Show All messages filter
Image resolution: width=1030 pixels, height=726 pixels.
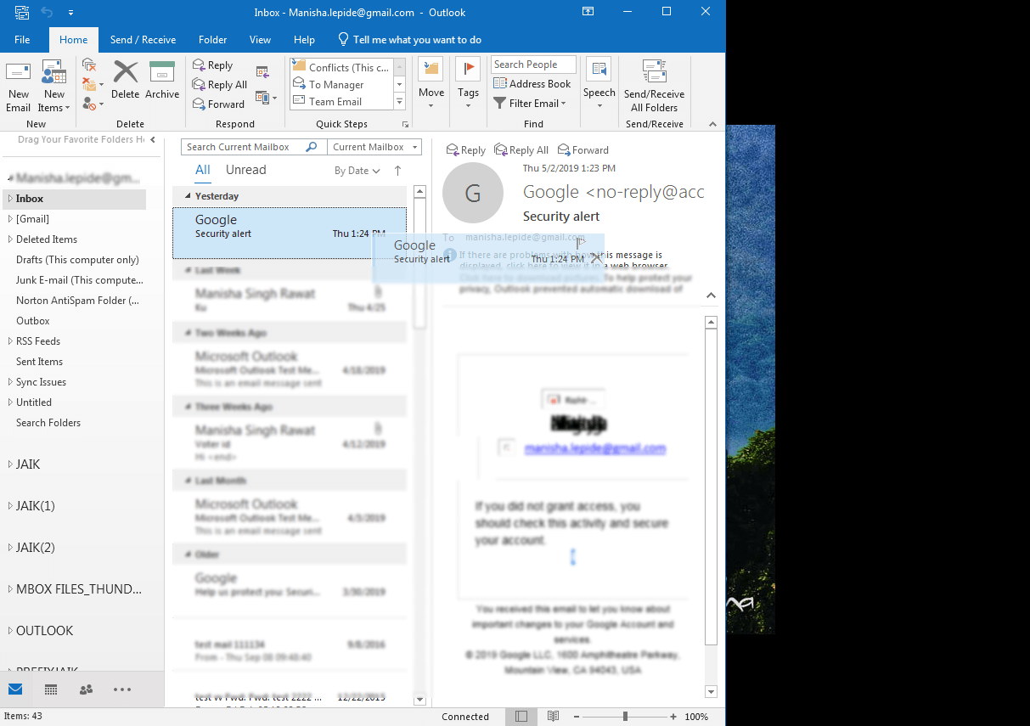pyautogui.click(x=203, y=170)
